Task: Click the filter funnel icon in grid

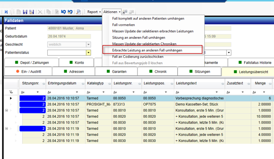Action: tap(11, 92)
